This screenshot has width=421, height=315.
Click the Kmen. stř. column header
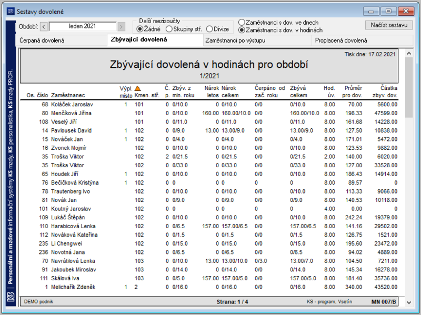(147, 95)
